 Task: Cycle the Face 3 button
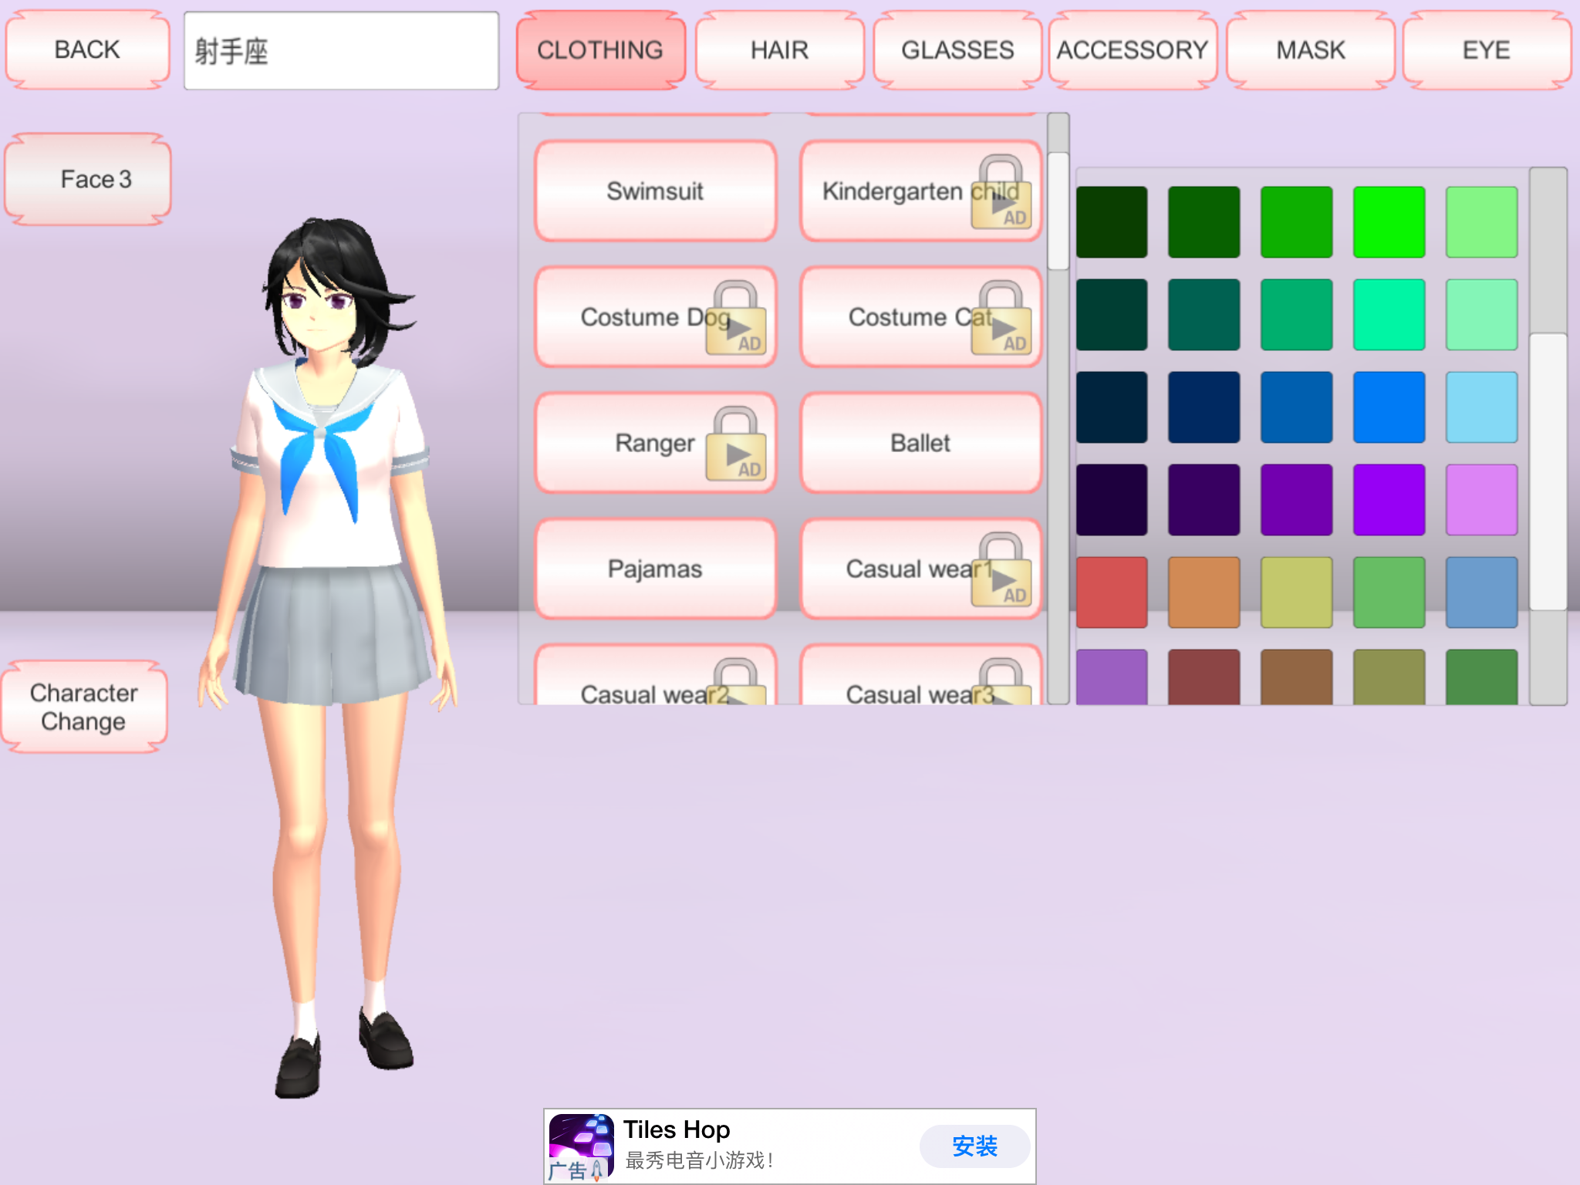pyautogui.click(x=96, y=179)
